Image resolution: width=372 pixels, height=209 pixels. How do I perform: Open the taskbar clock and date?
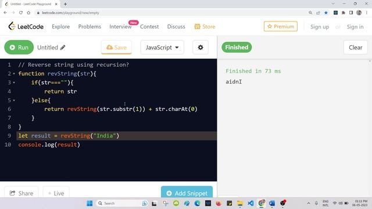[x=360, y=203]
